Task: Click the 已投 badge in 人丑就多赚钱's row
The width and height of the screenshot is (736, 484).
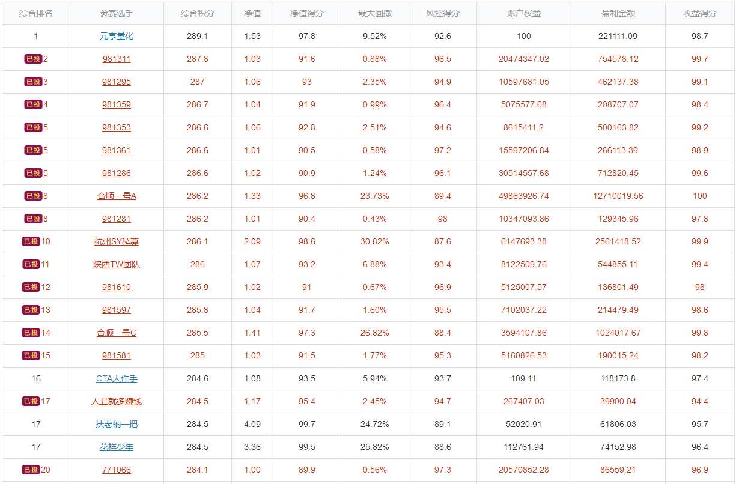Action: [x=31, y=401]
